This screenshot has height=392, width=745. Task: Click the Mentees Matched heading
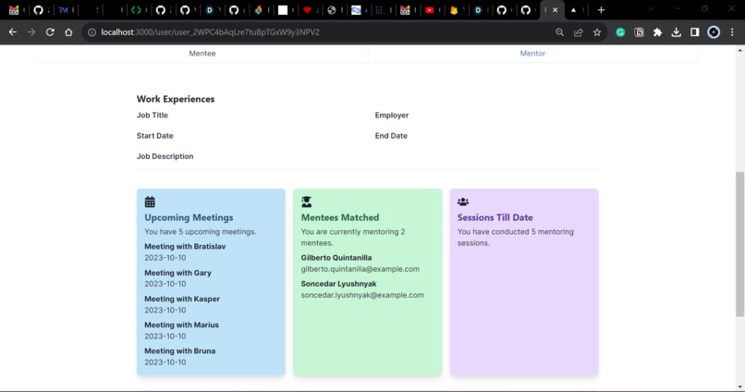(x=340, y=217)
